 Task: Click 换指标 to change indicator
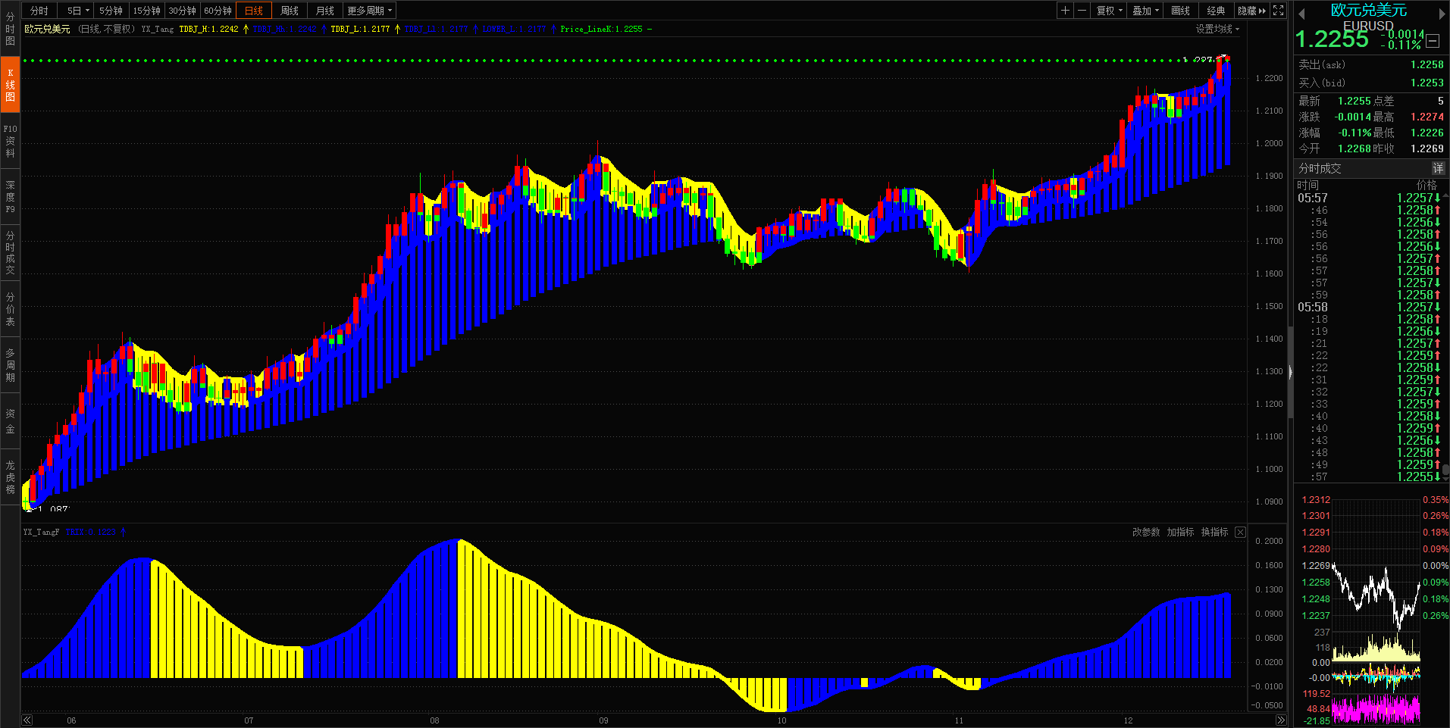1214,533
